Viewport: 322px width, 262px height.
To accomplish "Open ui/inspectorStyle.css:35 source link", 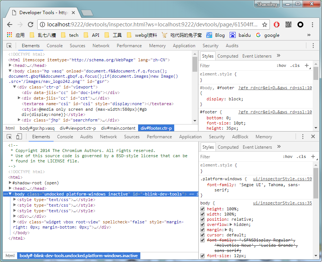I will 283,203.
